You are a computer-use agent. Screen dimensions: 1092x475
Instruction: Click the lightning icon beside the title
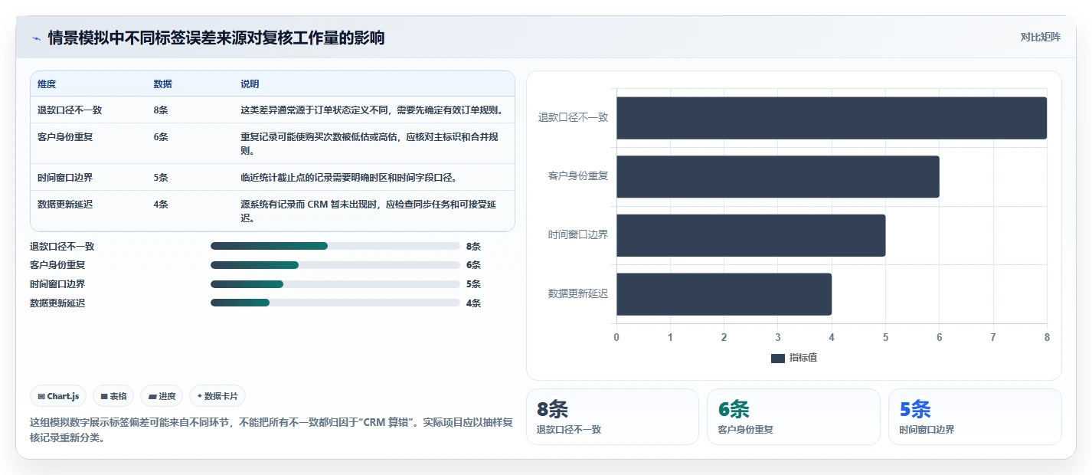[x=36, y=38]
